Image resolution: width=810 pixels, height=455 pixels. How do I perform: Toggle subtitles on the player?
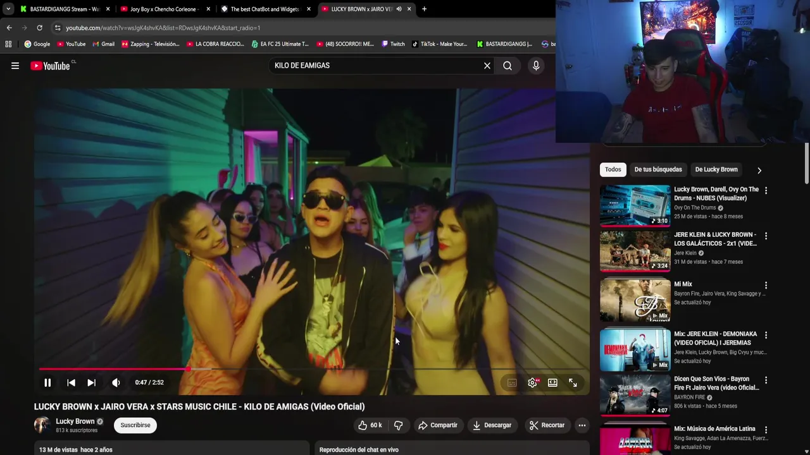click(x=512, y=383)
